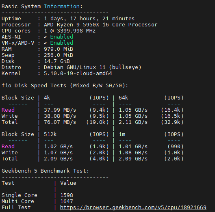Click the Multi Core score 1647
The height and width of the screenshot is (212, 215).
pyautogui.click(x=67, y=201)
